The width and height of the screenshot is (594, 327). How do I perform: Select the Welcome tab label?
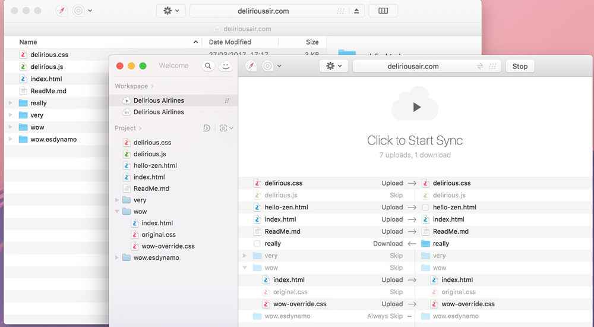pos(173,65)
